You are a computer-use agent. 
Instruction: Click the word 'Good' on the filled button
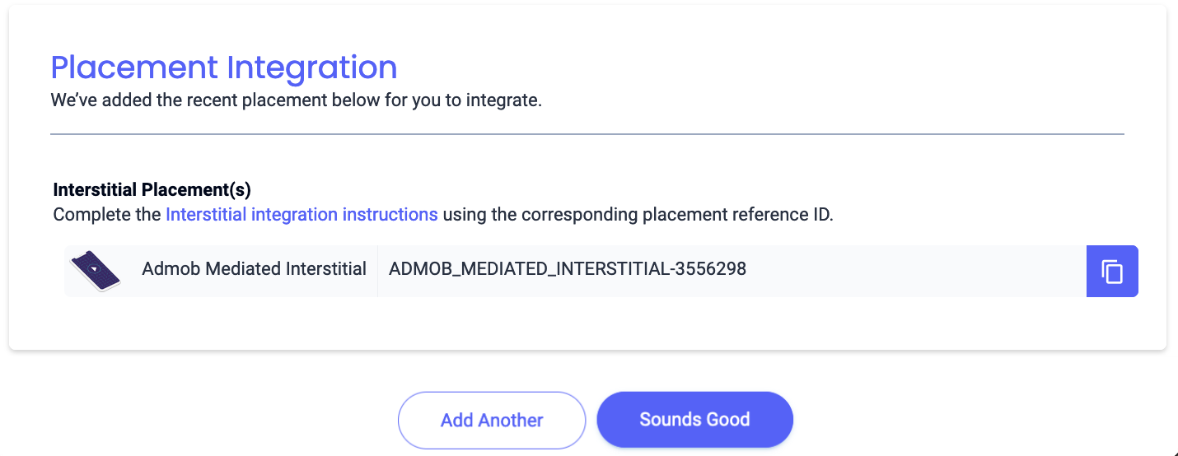(x=727, y=420)
